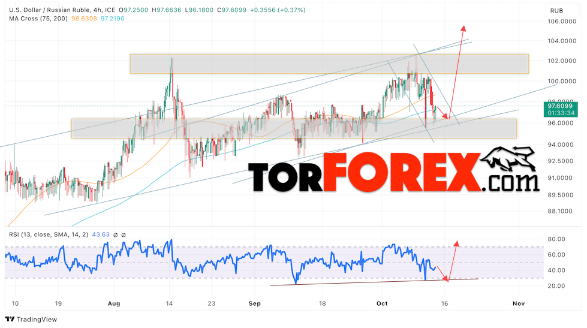Click date 19 on the time axis

[x=58, y=303]
